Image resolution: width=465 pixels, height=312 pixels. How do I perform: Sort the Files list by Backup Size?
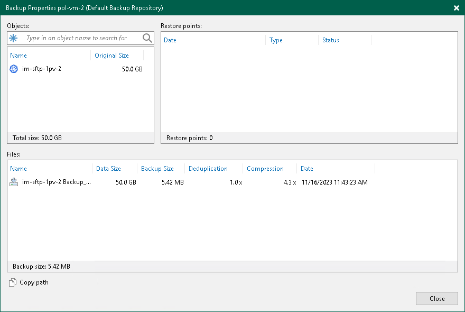pyautogui.click(x=156, y=168)
